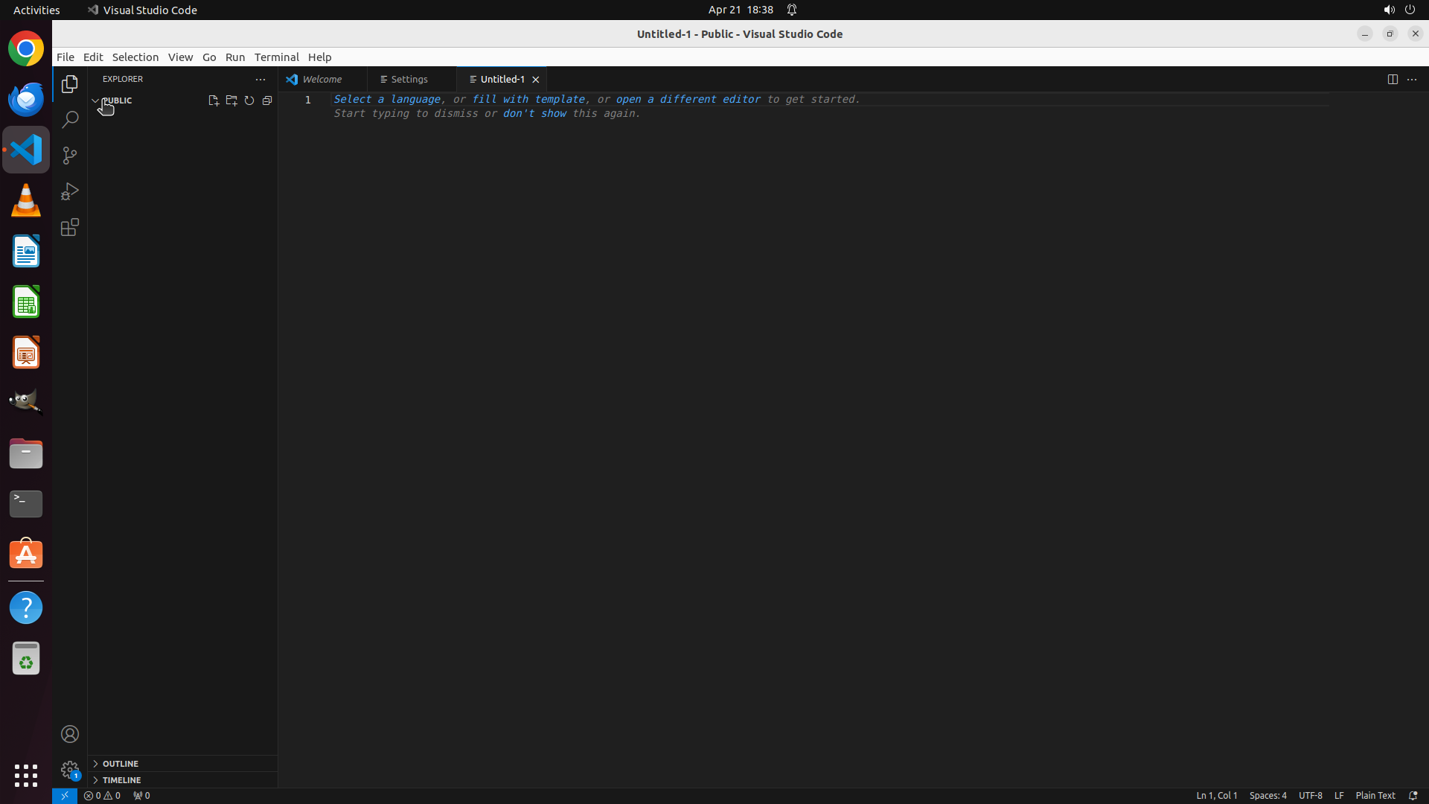Click the New File icon in Explorer
This screenshot has height=804, width=1429.
click(214, 100)
